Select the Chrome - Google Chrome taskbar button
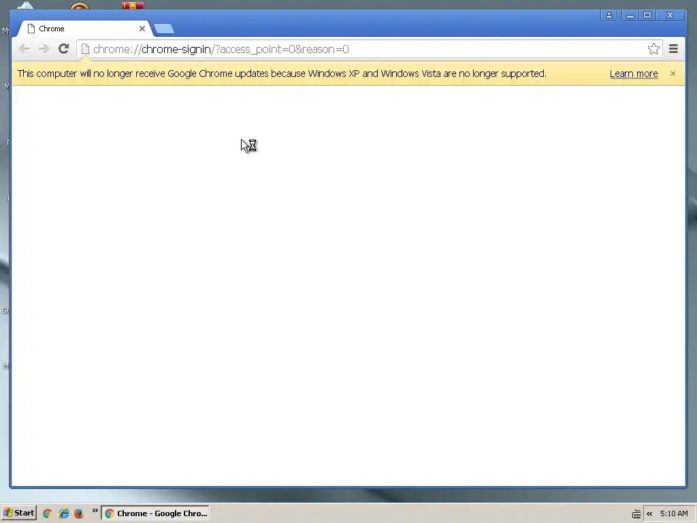This screenshot has height=523, width=697. [155, 513]
